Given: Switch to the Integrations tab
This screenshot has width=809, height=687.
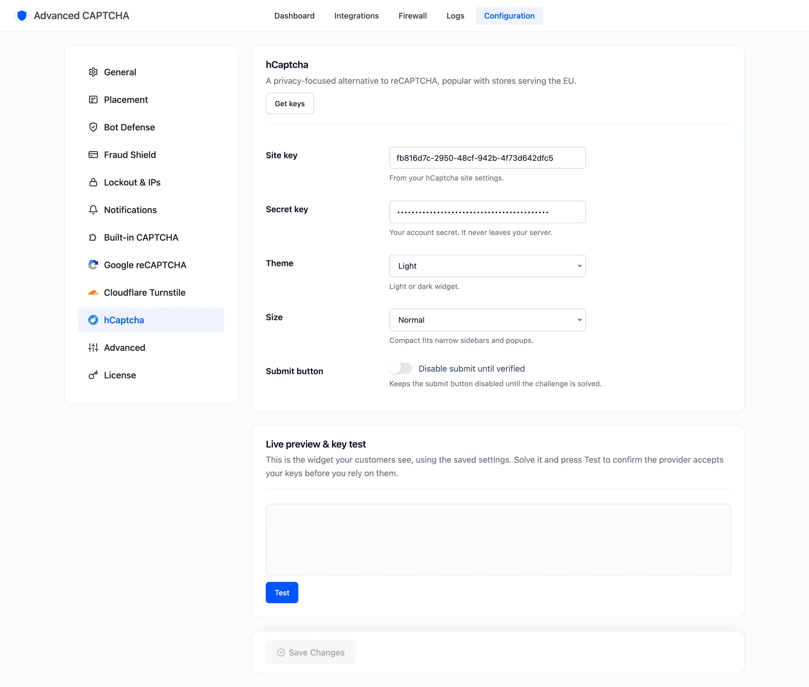Looking at the screenshot, I should pyautogui.click(x=356, y=16).
